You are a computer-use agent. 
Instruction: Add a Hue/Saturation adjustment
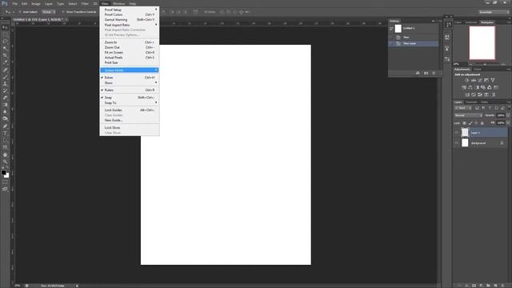464,87
